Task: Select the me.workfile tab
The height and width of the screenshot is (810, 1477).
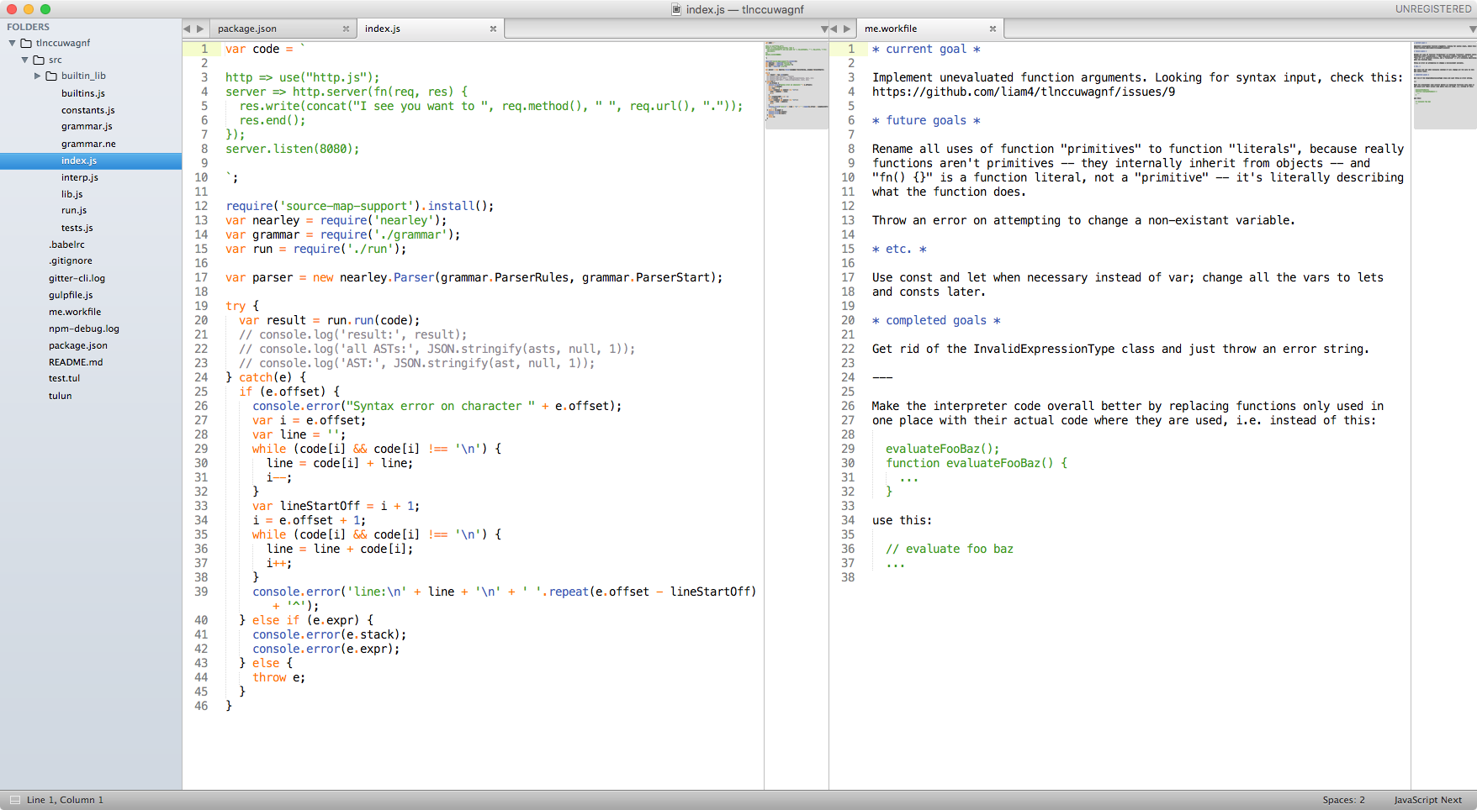Action: (891, 29)
